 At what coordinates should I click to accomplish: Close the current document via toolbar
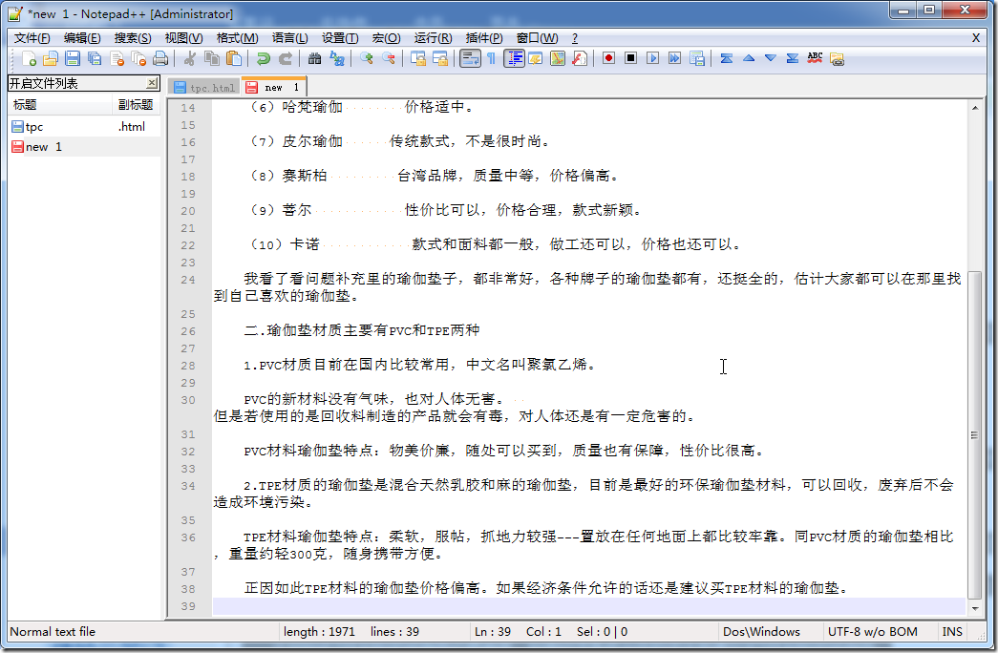[x=117, y=58]
